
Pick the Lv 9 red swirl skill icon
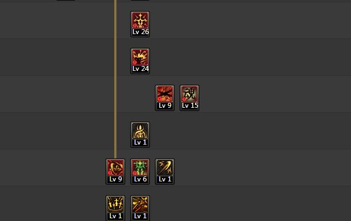pyautogui.click(x=115, y=172)
